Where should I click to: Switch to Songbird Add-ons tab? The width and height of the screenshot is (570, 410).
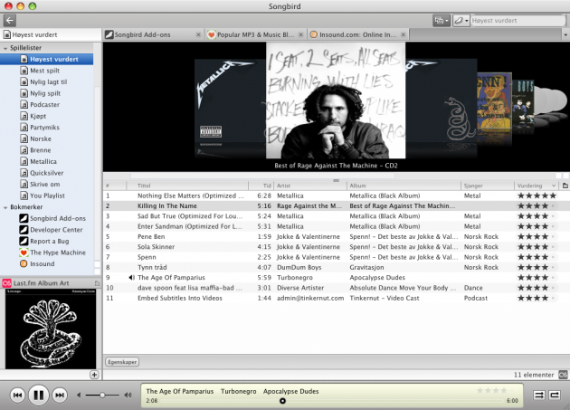[153, 35]
